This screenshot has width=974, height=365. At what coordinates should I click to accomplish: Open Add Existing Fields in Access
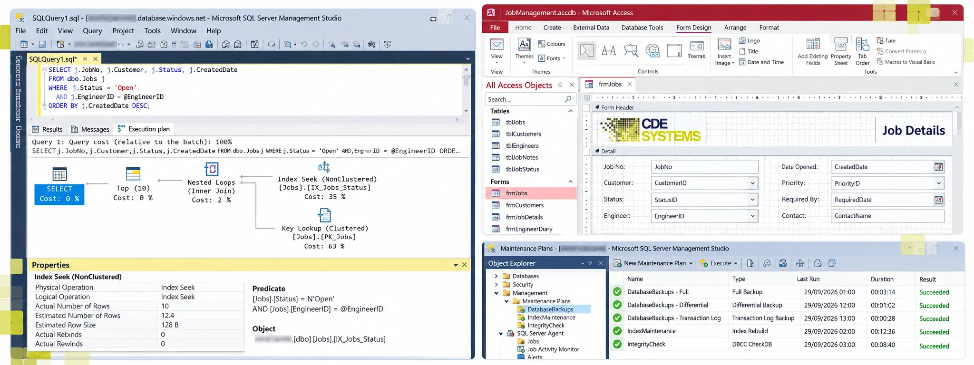click(813, 52)
